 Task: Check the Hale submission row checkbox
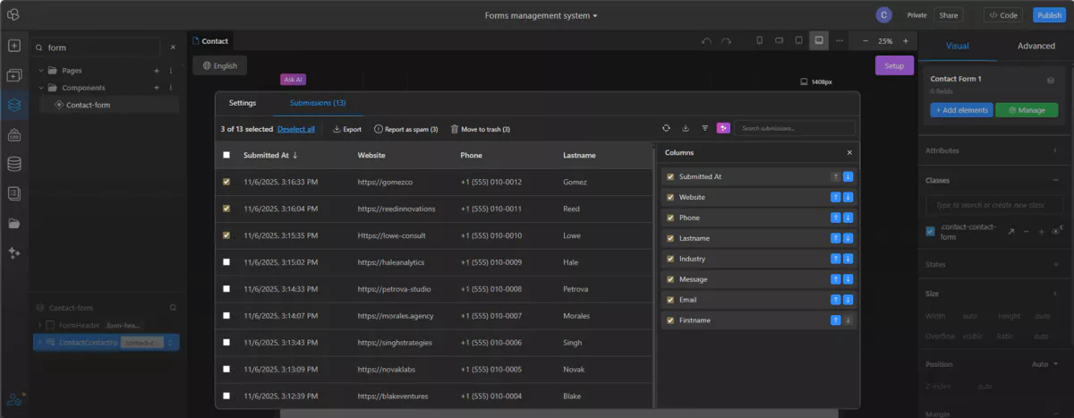click(226, 262)
